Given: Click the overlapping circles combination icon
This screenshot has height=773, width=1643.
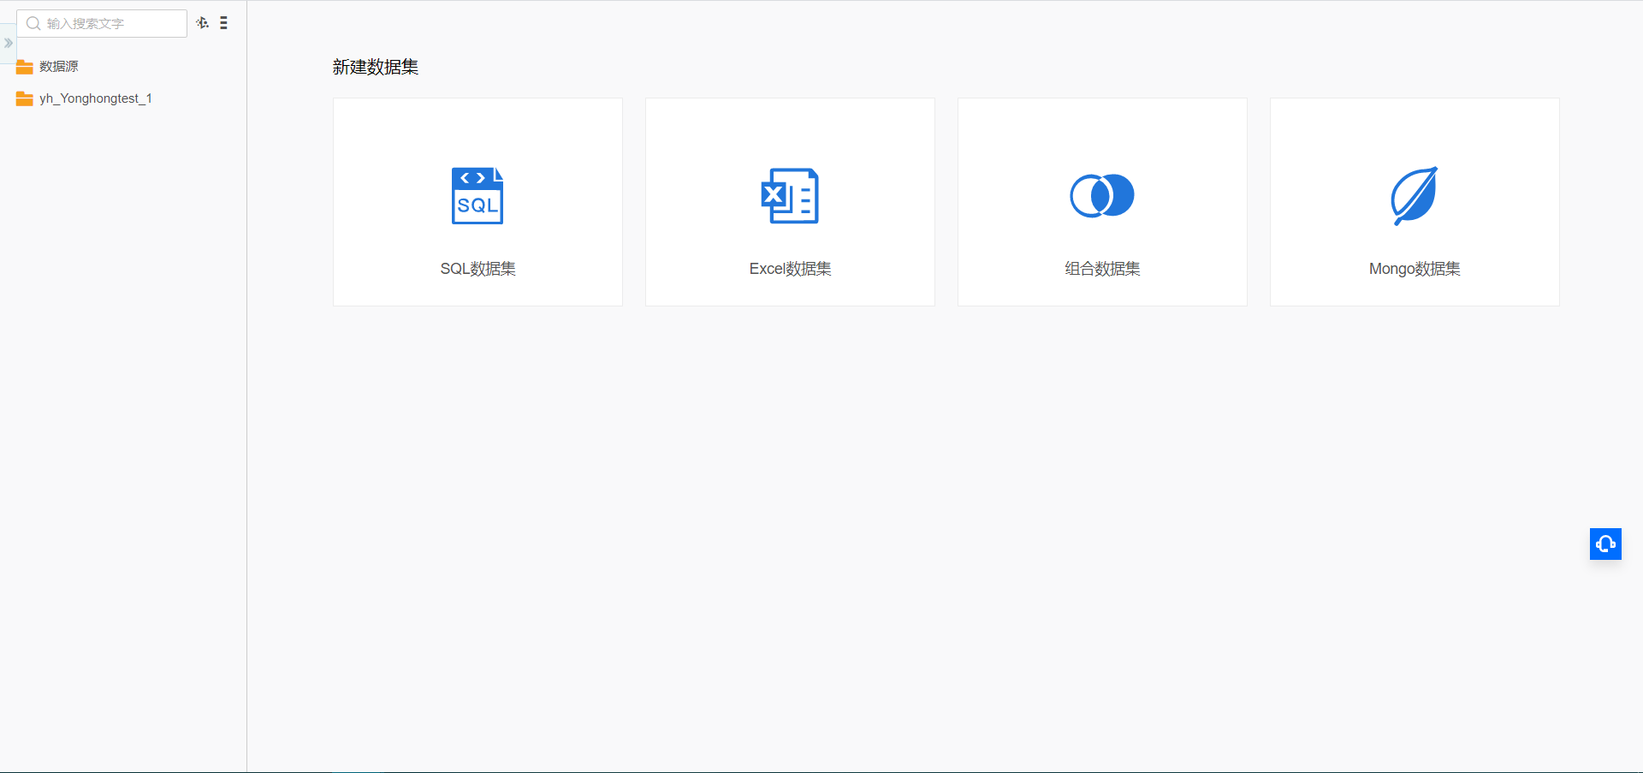Looking at the screenshot, I should 1101,195.
